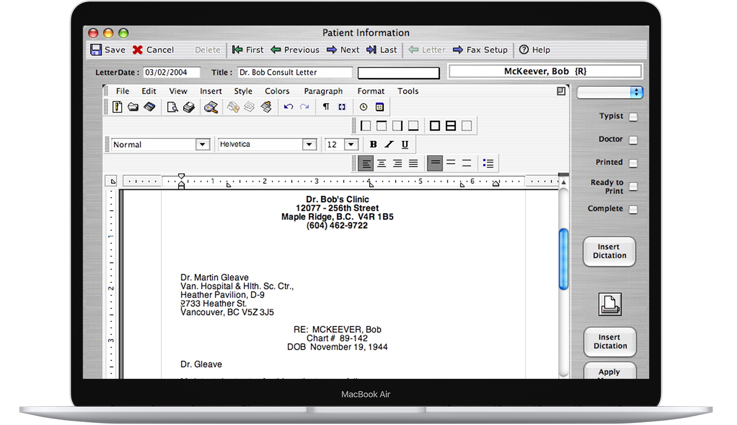Check the Typist checkbox

633,117
